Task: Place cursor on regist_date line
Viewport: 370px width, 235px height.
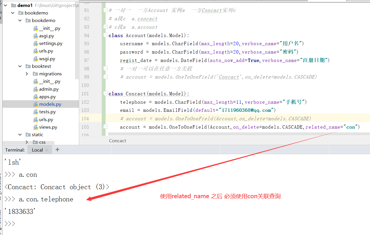Action: [225, 60]
